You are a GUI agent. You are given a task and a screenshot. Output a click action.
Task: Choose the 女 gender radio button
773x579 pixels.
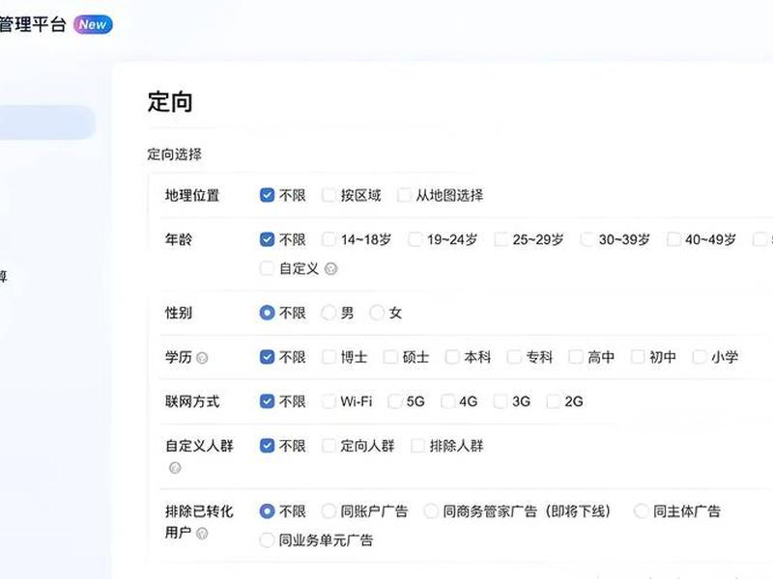coord(377,313)
